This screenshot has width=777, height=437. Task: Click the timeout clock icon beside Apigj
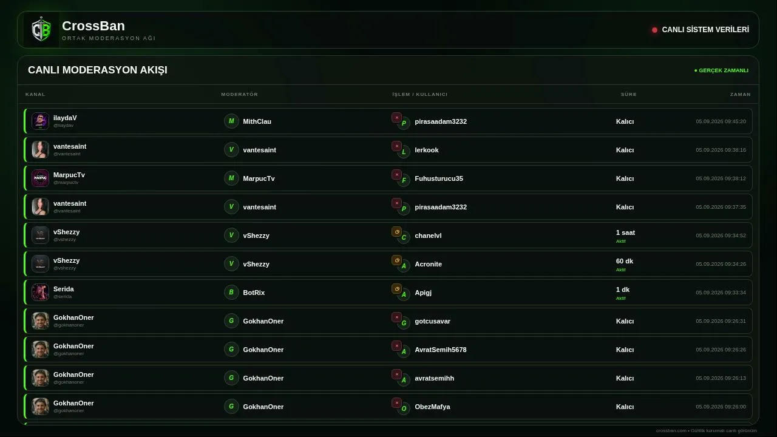click(x=396, y=288)
